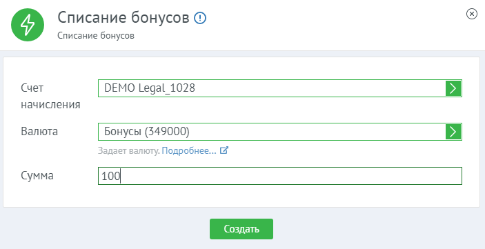Select the Валюта label

click(39, 132)
